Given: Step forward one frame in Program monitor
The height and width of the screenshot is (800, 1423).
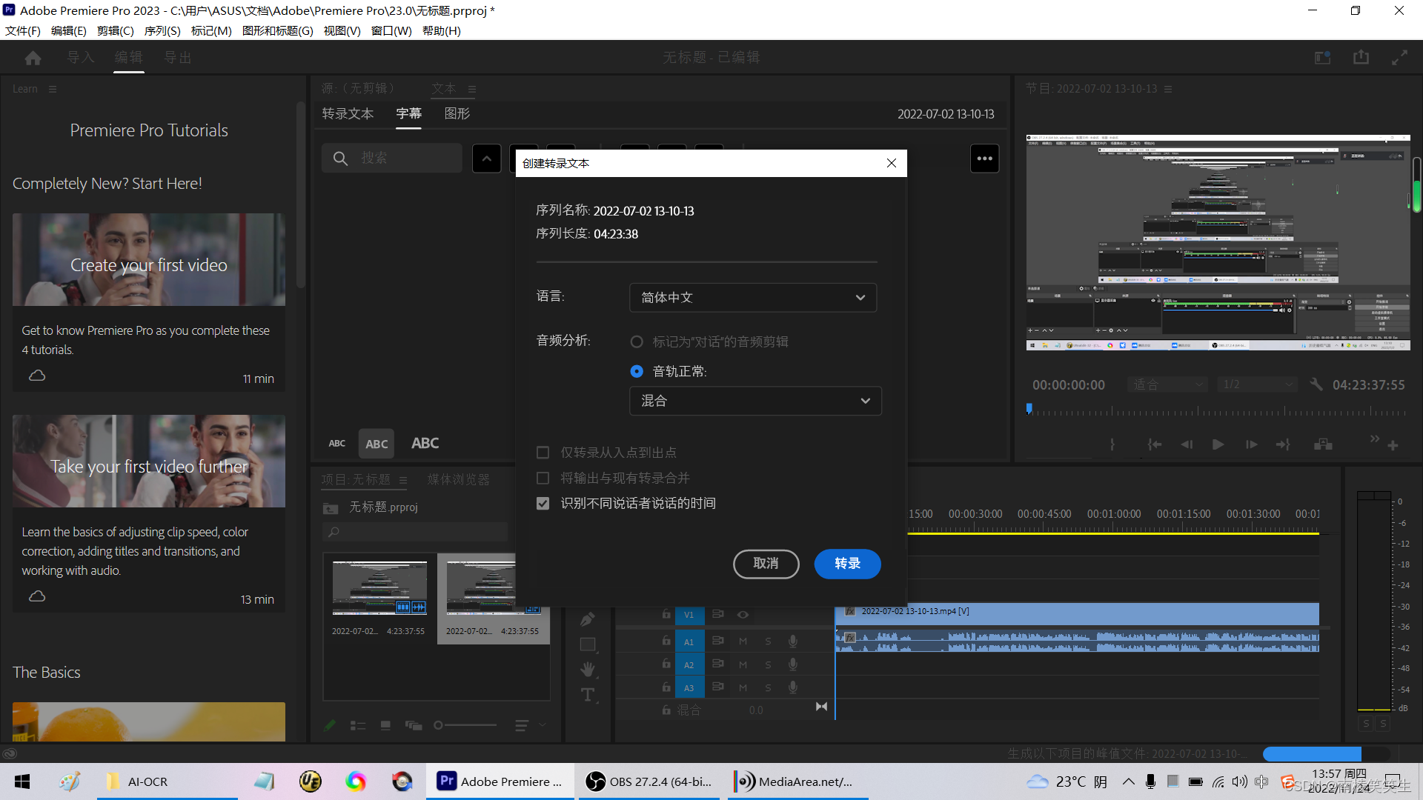Looking at the screenshot, I should click(x=1252, y=444).
